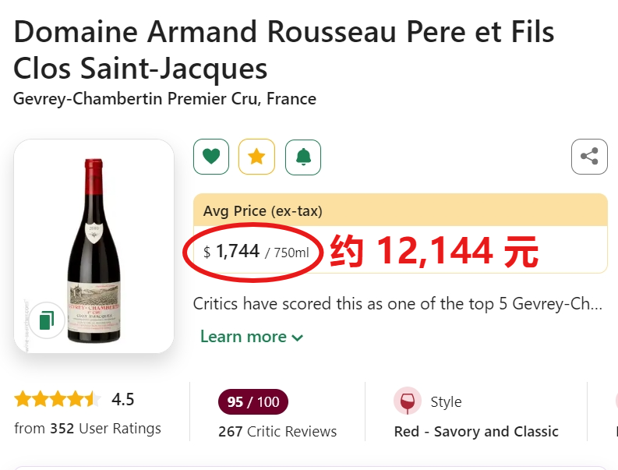The height and width of the screenshot is (470, 618).
Task: Click the Clos Saint-Jacques wine title
Action: click(140, 69)
